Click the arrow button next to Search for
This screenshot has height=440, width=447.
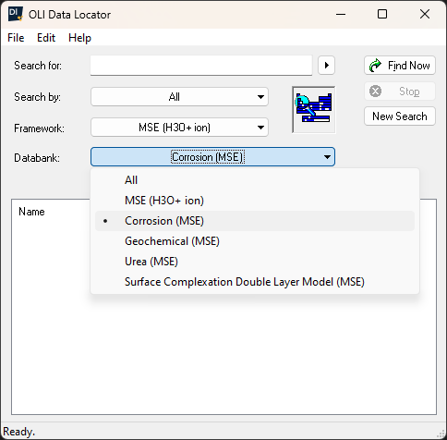coord(326,66)
